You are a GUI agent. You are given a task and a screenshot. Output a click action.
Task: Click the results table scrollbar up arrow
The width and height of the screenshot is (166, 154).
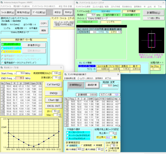pos(119,99)
